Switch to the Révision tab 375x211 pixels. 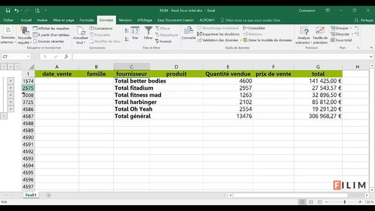[x=125, y=20]
